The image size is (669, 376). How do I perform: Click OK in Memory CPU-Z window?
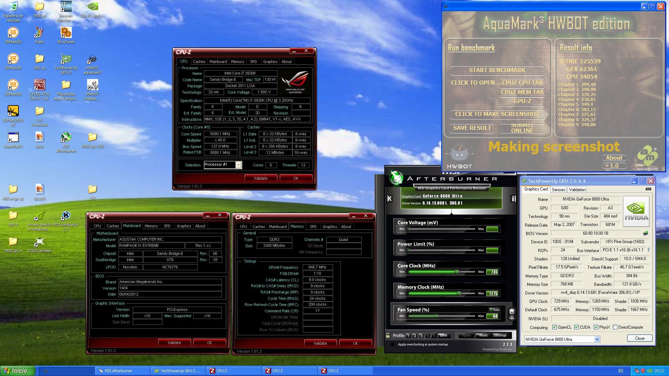point(355,343)
